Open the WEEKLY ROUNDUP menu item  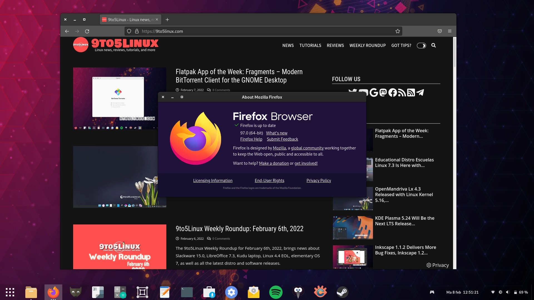[x=367, y=45]
